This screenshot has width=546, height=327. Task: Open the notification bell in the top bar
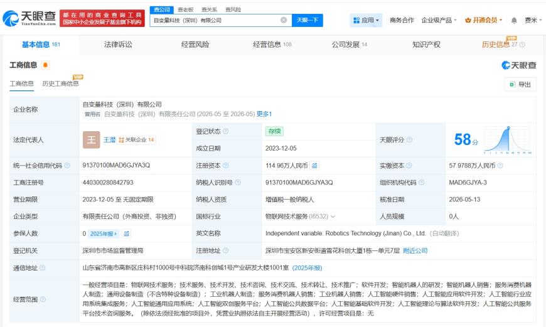click(514, 20)
